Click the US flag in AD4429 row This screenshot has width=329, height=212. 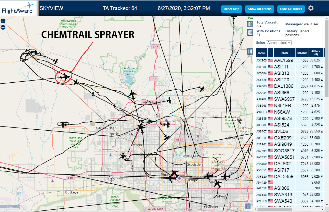[x=270, y=182]
